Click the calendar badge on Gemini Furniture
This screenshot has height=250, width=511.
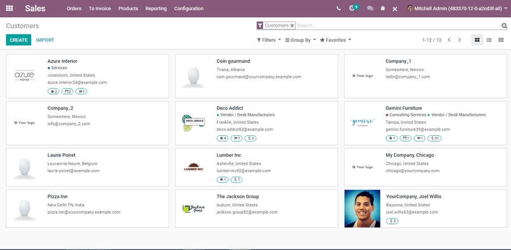(405, 139)
